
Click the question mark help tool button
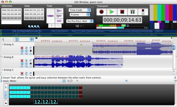[x=51, y=26]
